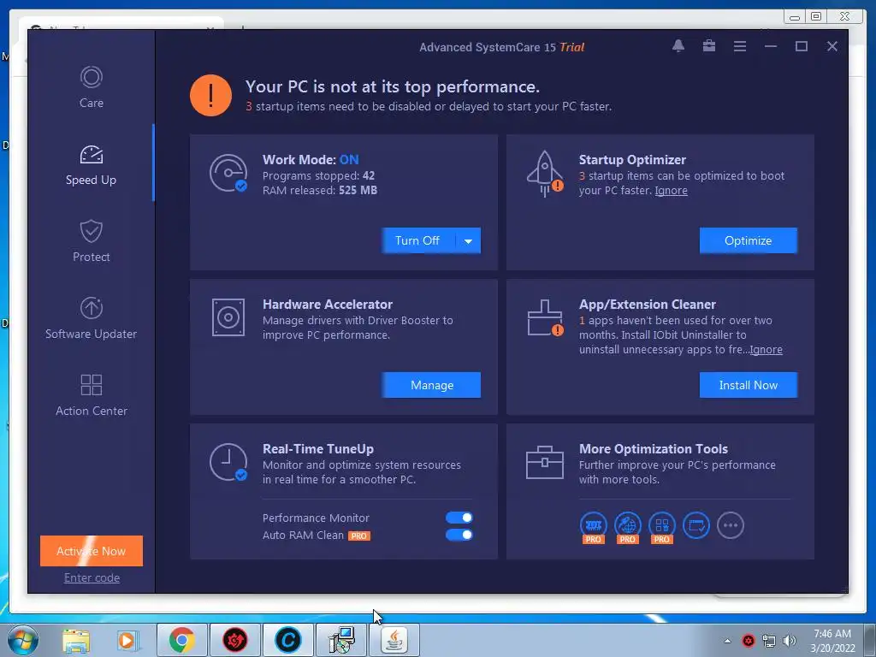Viewport: 876px width, 657px height.
Task: Switch to Chrome in the taskbar
Action: pos(182,640)
